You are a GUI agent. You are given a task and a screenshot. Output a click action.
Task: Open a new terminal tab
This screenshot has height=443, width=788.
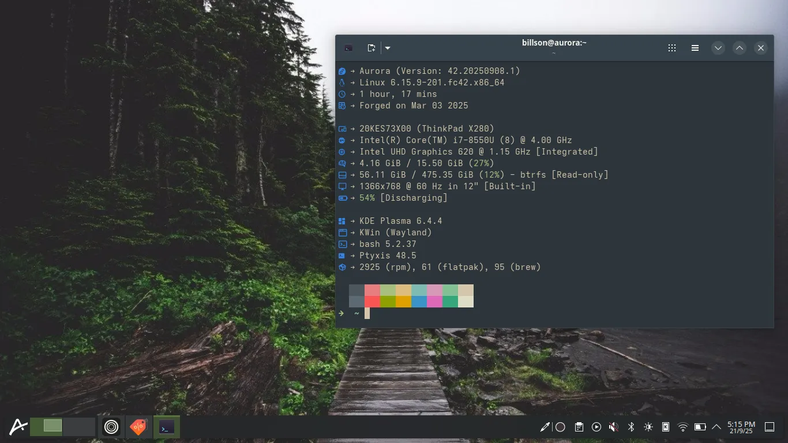coord(372,48)
